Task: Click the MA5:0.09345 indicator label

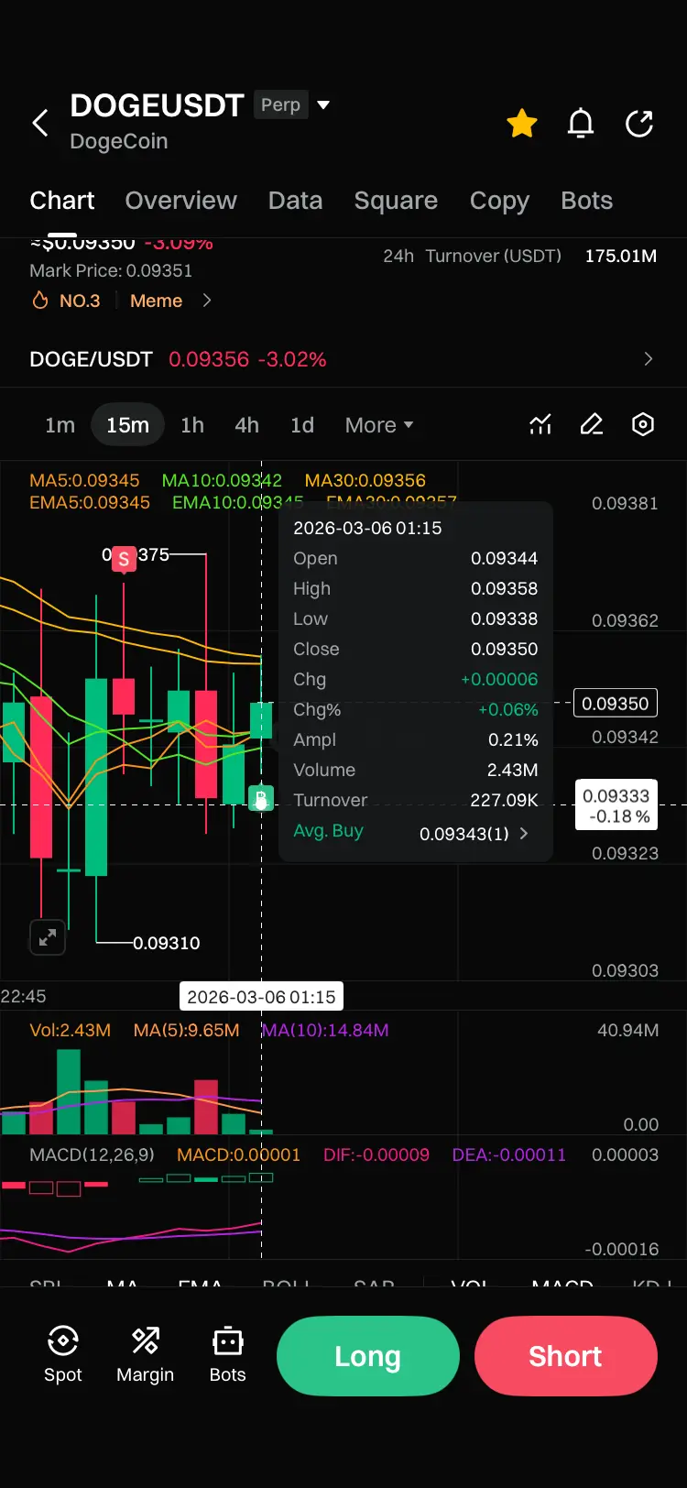Action: [84, 480]
